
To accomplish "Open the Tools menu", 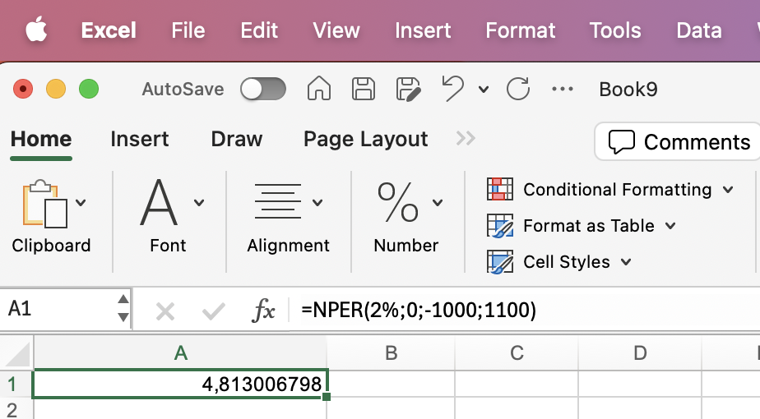I will tap(615, 30).
